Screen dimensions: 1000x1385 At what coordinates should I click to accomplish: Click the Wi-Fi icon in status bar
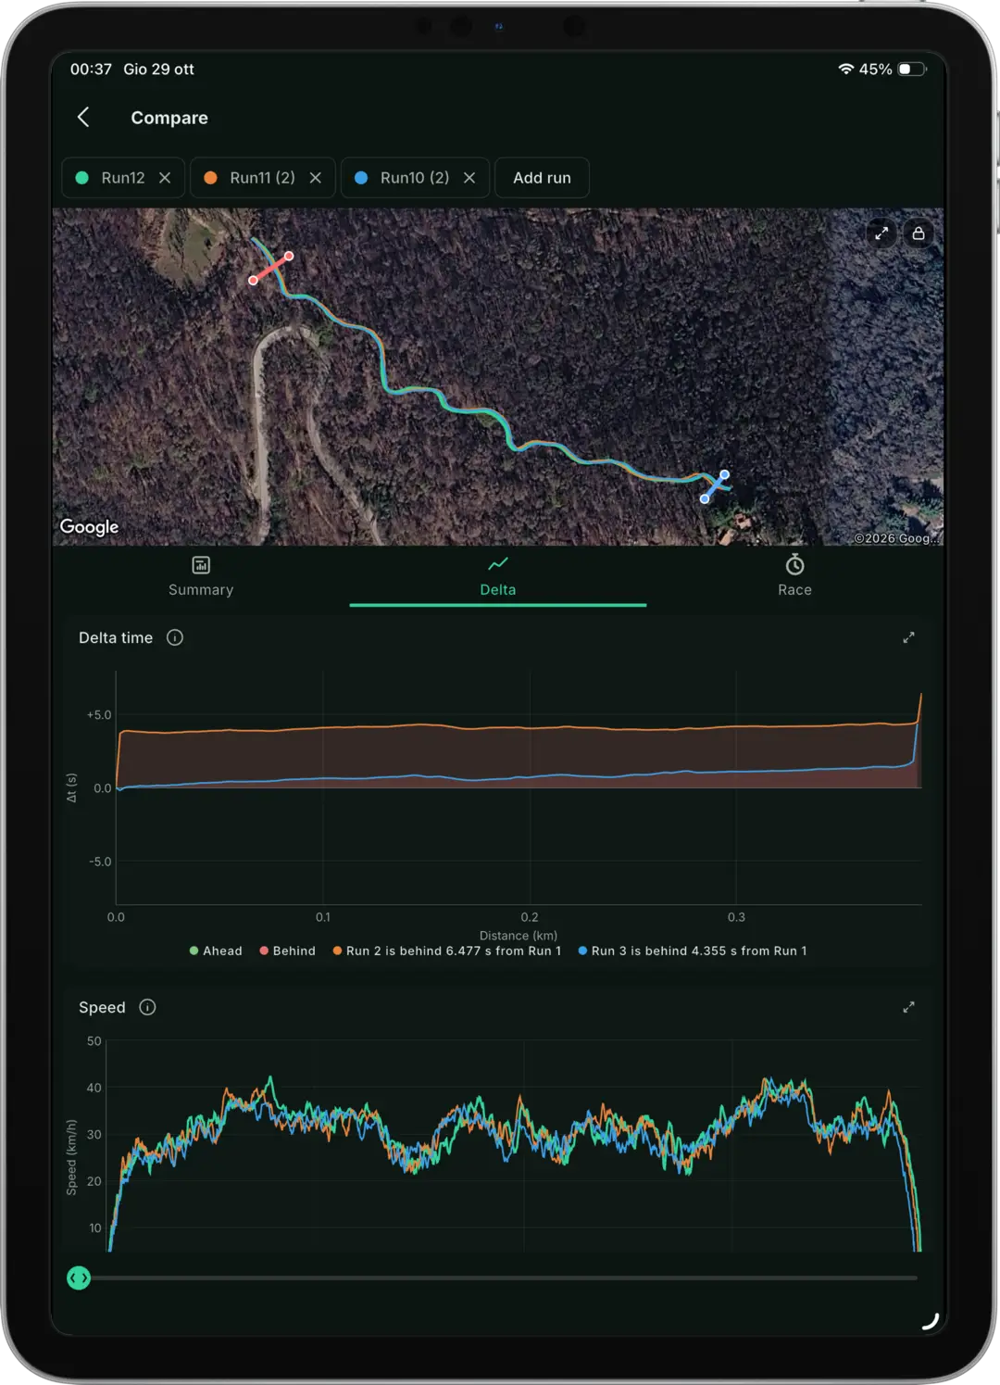coord(845,69)
